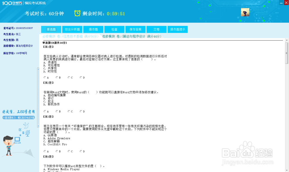The width and height of the screenshot is (289, 172).
Task: Click the 100学考网 logo
Action: 12,3
